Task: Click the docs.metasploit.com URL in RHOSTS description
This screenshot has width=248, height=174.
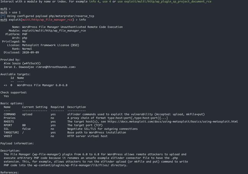Action: click(x=172, y=122)
